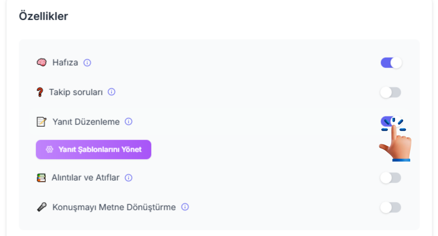Image resolution: width=438 pixels, height=236 pixels.
Task: Click the red question mark icon
Action: [x=40, y=92]
